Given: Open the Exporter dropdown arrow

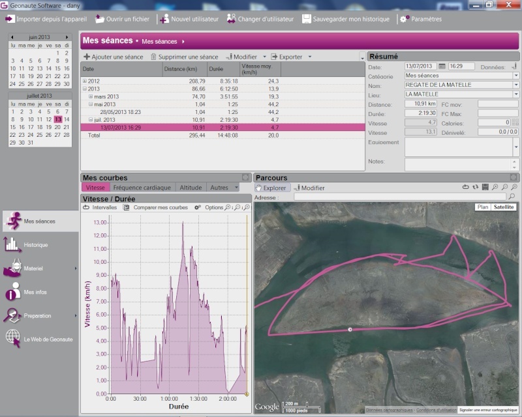Looking at the screenshot, I should (x=310, y=57).
